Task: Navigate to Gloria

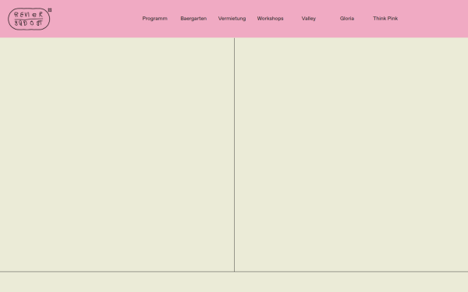Action: pyautogui.click(x=347, y=19)
